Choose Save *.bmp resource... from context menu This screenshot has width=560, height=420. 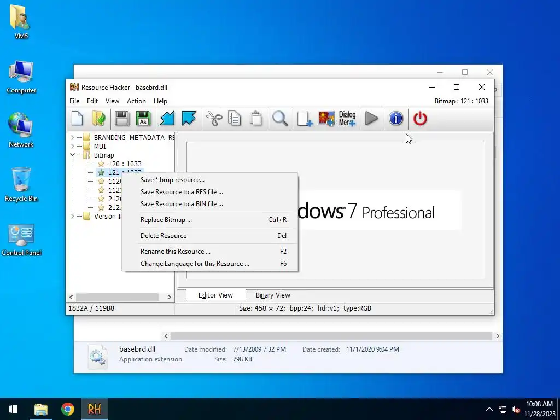pos(210,180)
